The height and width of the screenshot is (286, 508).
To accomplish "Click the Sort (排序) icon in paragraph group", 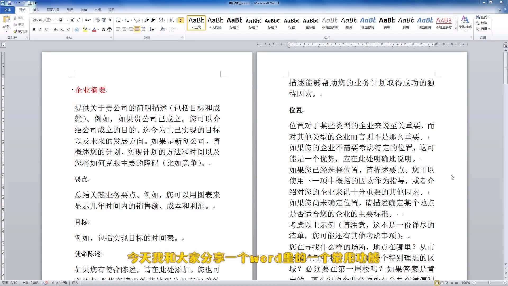I will 171,20.
